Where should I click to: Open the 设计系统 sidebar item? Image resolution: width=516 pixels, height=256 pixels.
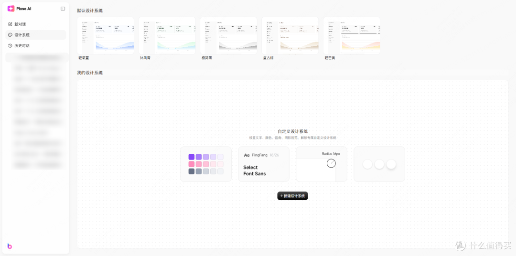[x=35, y=35]
